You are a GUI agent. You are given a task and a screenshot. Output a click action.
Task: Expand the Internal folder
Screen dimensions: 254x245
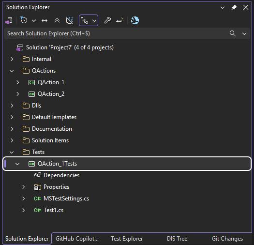tap(12, 59)
